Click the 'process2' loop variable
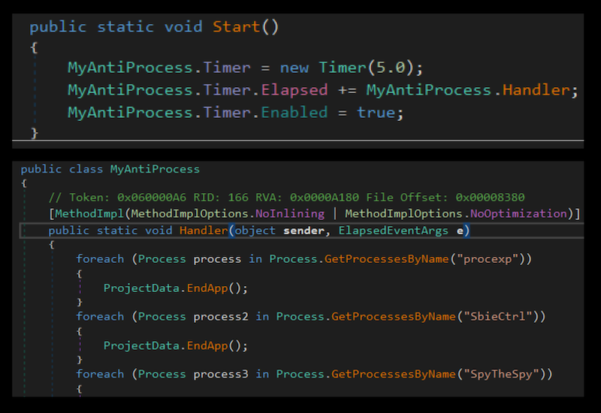Screen dimensions: 601x413 tap(221, 316)
